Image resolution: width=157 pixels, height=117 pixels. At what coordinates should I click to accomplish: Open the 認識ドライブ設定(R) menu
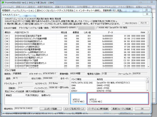(x=65, y=7)
